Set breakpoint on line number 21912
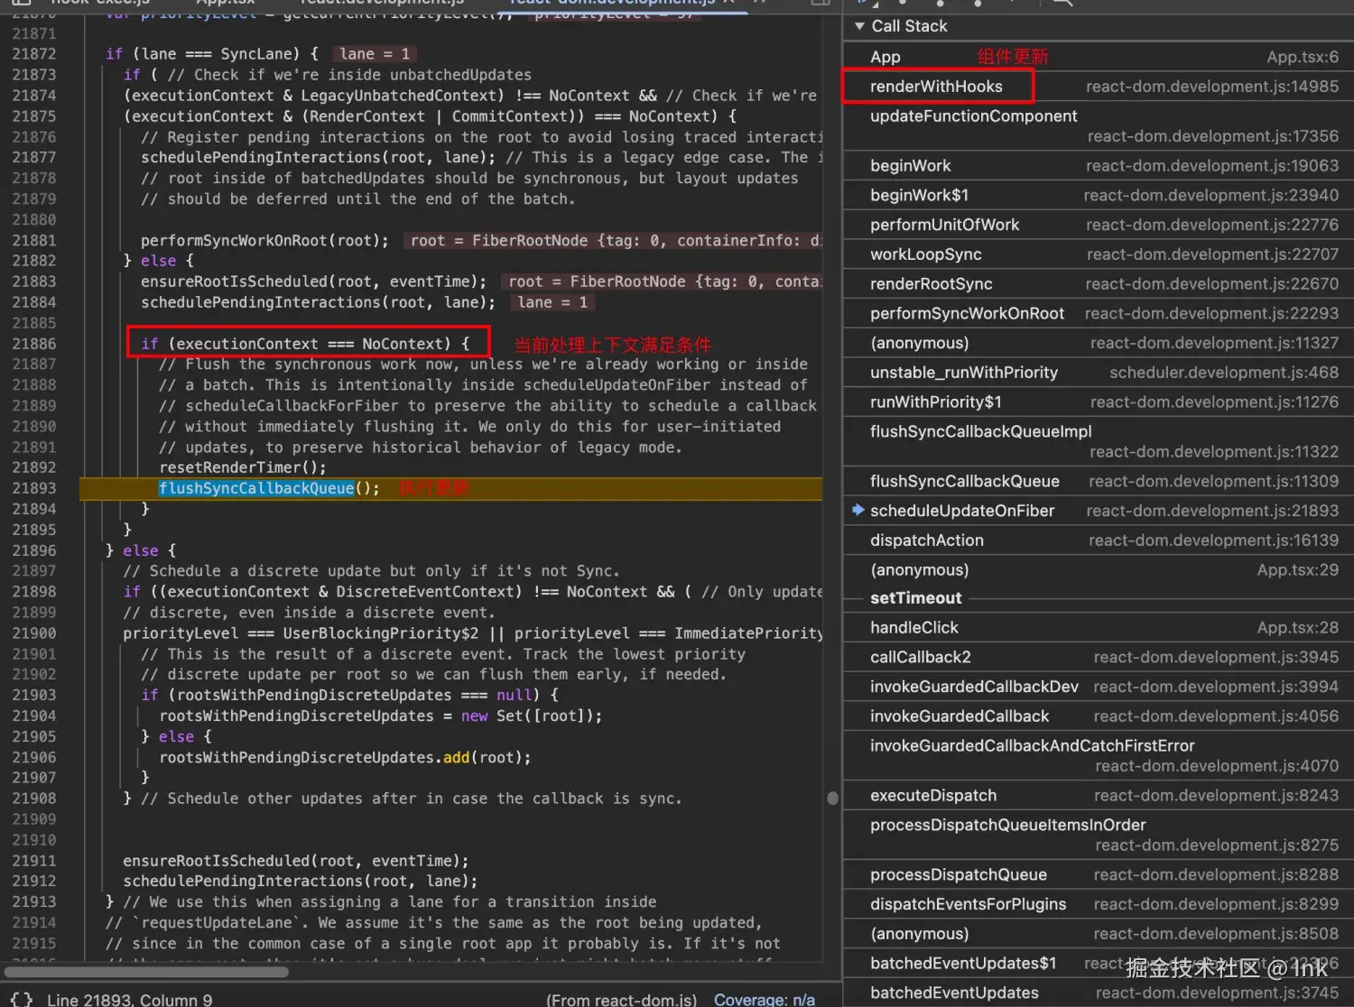Image resolution: width=1354 pixels, height=1007 pixels. click(x=34, y=882)
